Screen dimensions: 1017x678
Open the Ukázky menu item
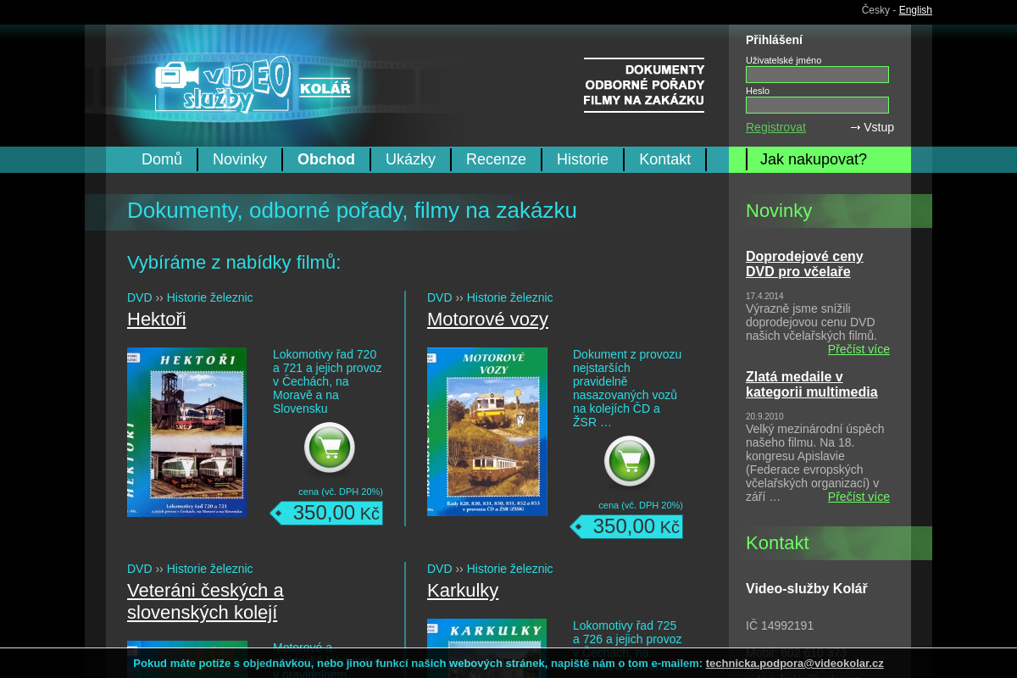410,159
